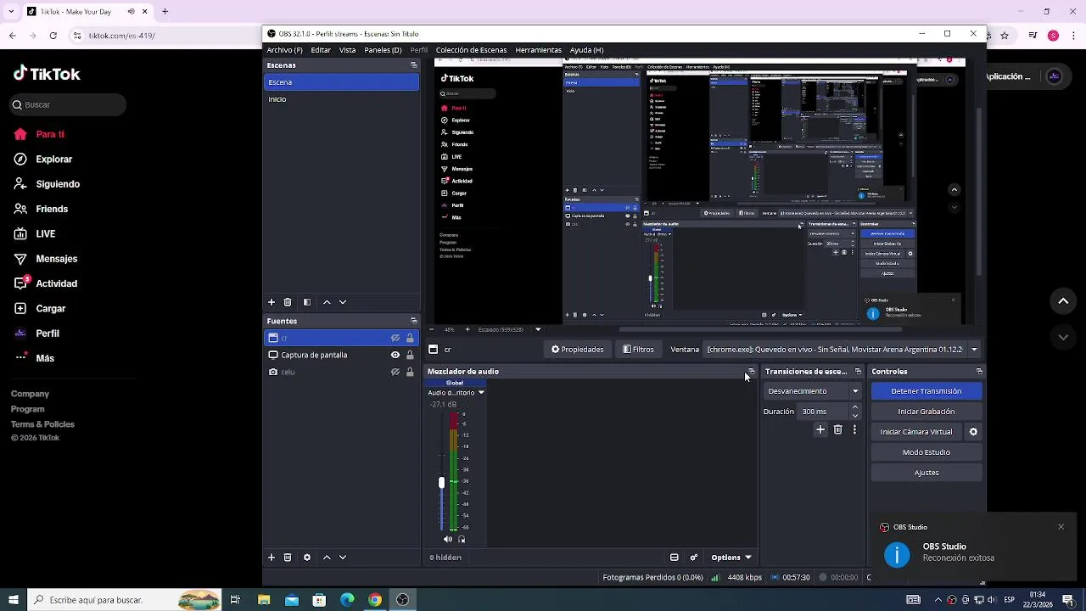Increase the transition Duración value
Image resolution: width=1086 pixels, height=611 pixels.
click(854, 407)
